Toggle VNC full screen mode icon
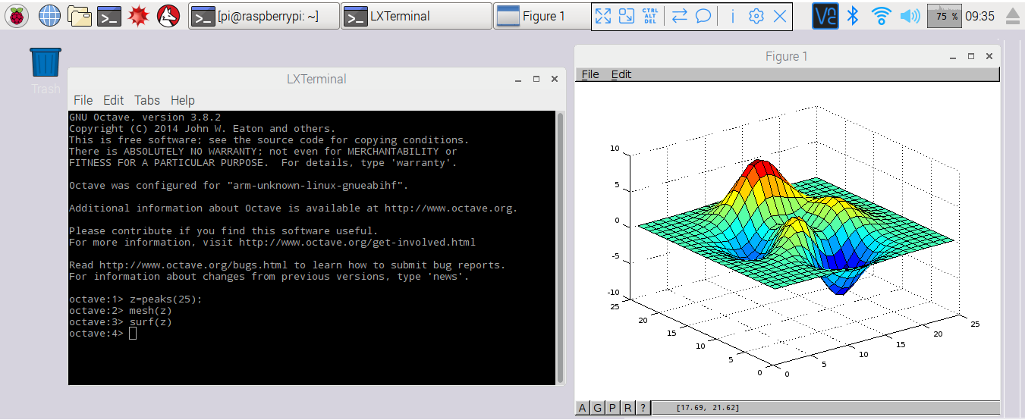The width and height of the screenshot is (1025, 420). 603,16
